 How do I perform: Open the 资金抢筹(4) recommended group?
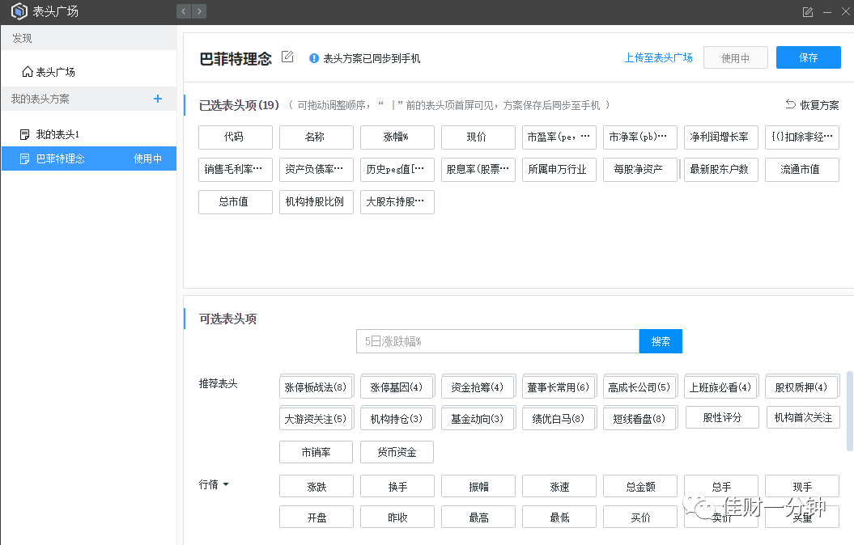478,387
